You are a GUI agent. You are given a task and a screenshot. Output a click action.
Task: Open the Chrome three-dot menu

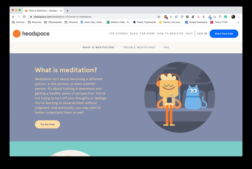click(x=239, y=17)
